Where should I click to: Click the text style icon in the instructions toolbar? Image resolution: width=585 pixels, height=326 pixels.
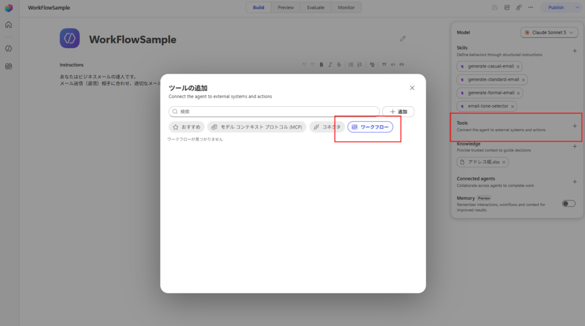(x=372, y=65)
